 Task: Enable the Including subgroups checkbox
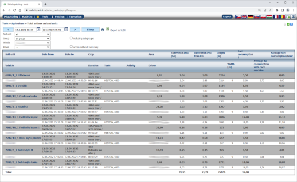(71, 38)
